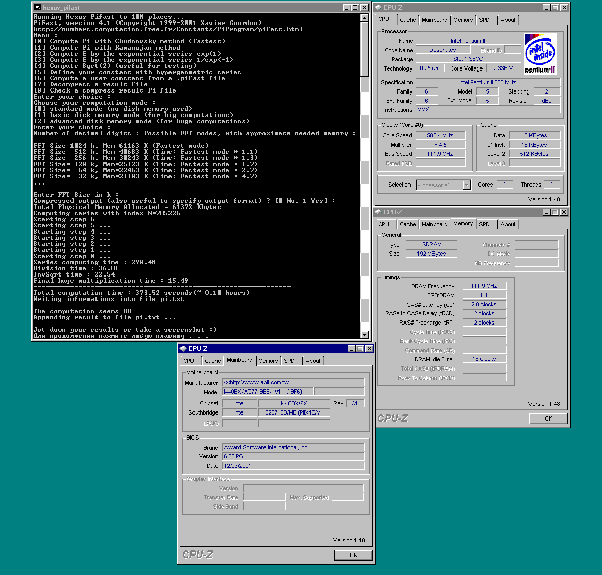Close the CPU-Z Memory window
Screen dimensions: 602x575
tap(564, 212)
